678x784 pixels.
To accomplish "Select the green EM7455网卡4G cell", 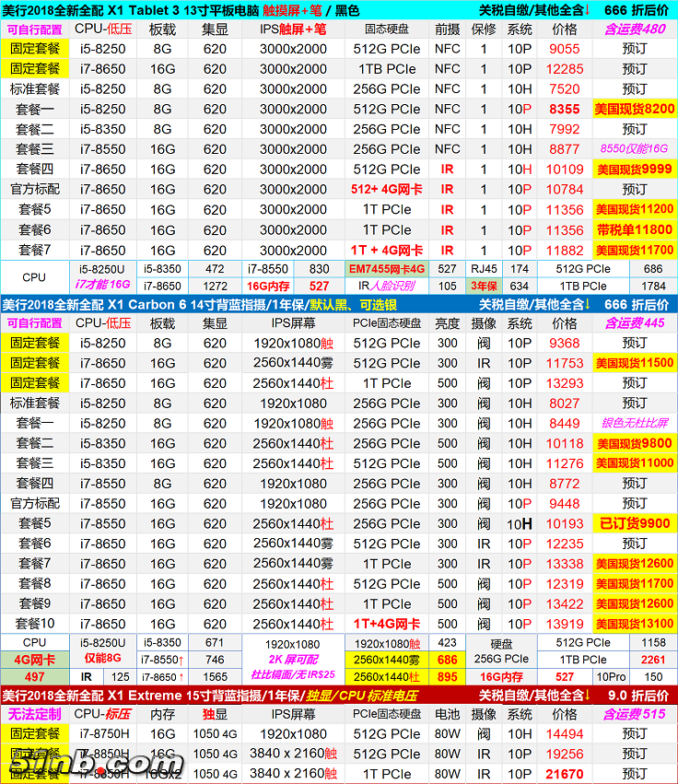I will pyautogui.click(x=387, y=269).
